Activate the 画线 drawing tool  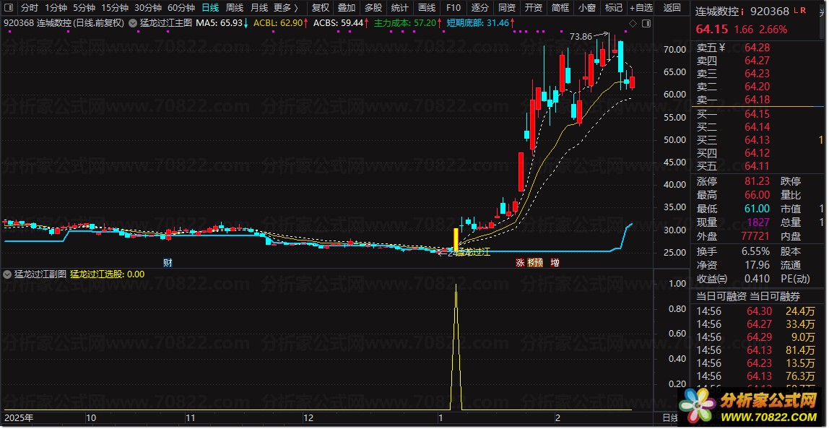pyautogui.click(x=427, y=8)
